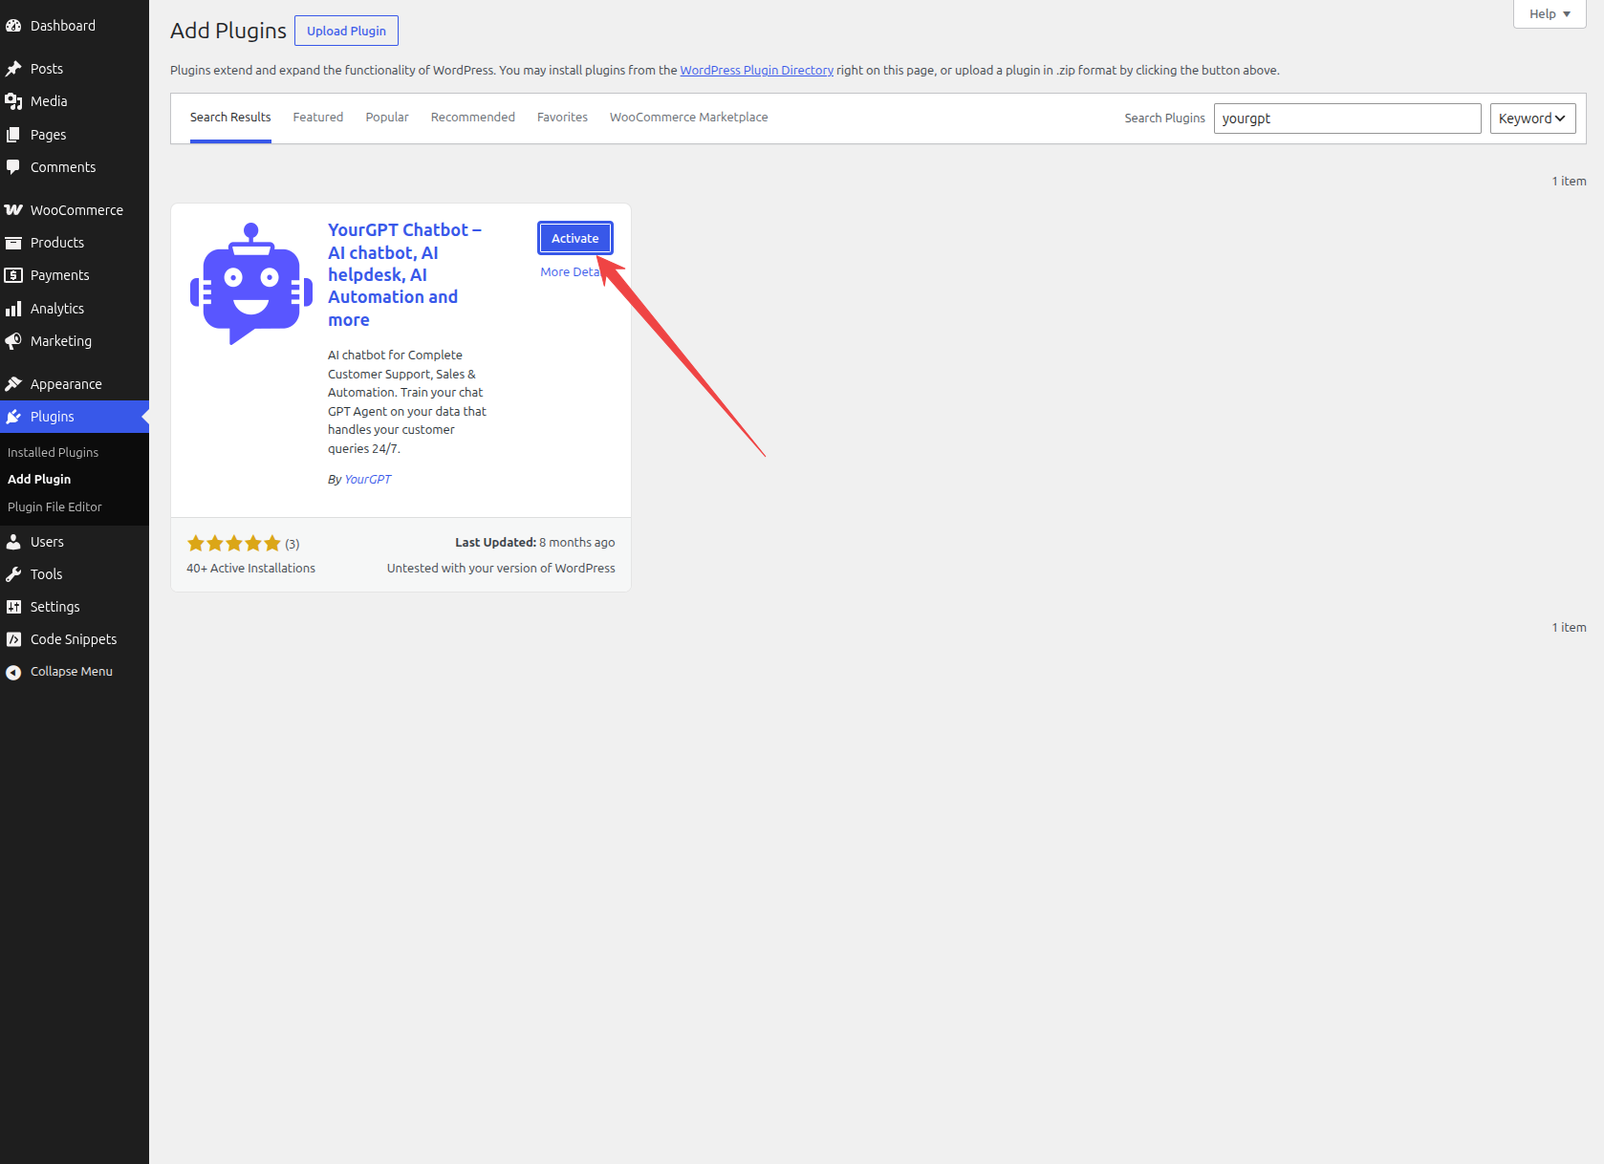The height and width of the screenshot is (1164, 1604).
Task: Click the Code Snippets icon
Action: click(13, 639)
